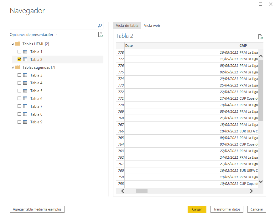Click the table icon next to Tabla 8

point(25,114)
